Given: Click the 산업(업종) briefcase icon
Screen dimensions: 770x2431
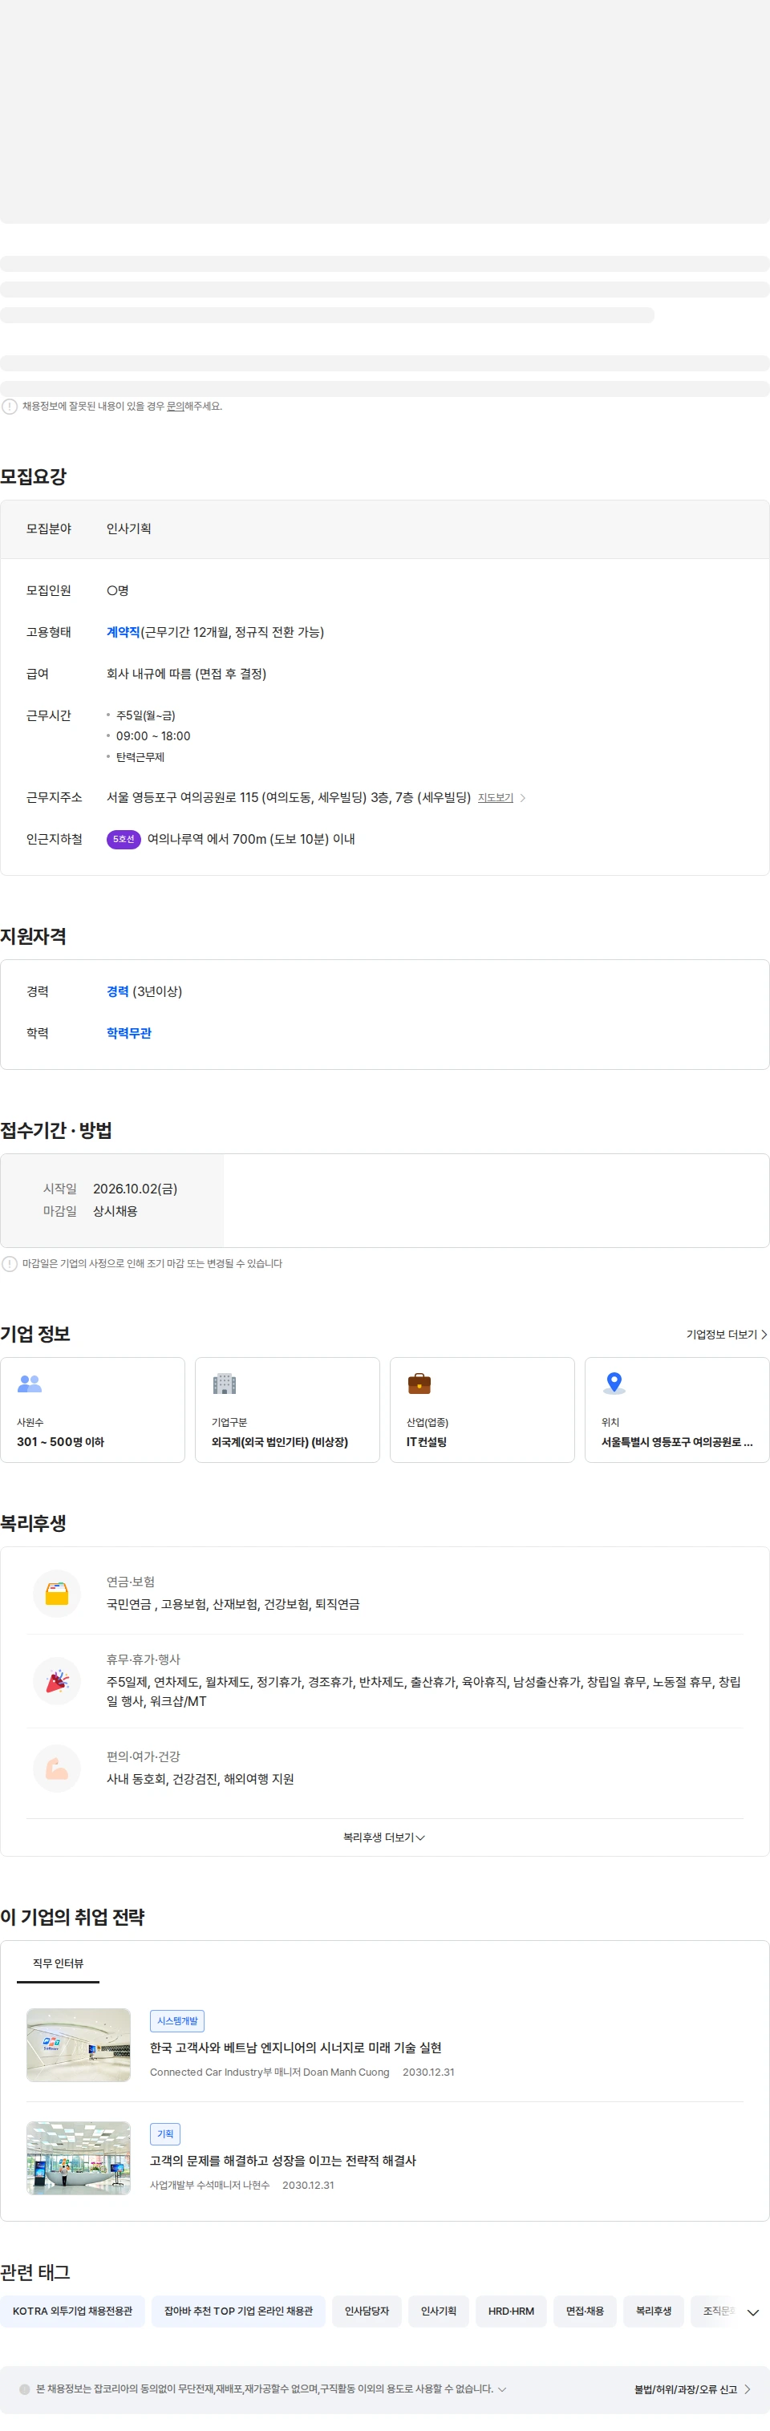Looking at the screenshot, I should tap(419, 1384).
